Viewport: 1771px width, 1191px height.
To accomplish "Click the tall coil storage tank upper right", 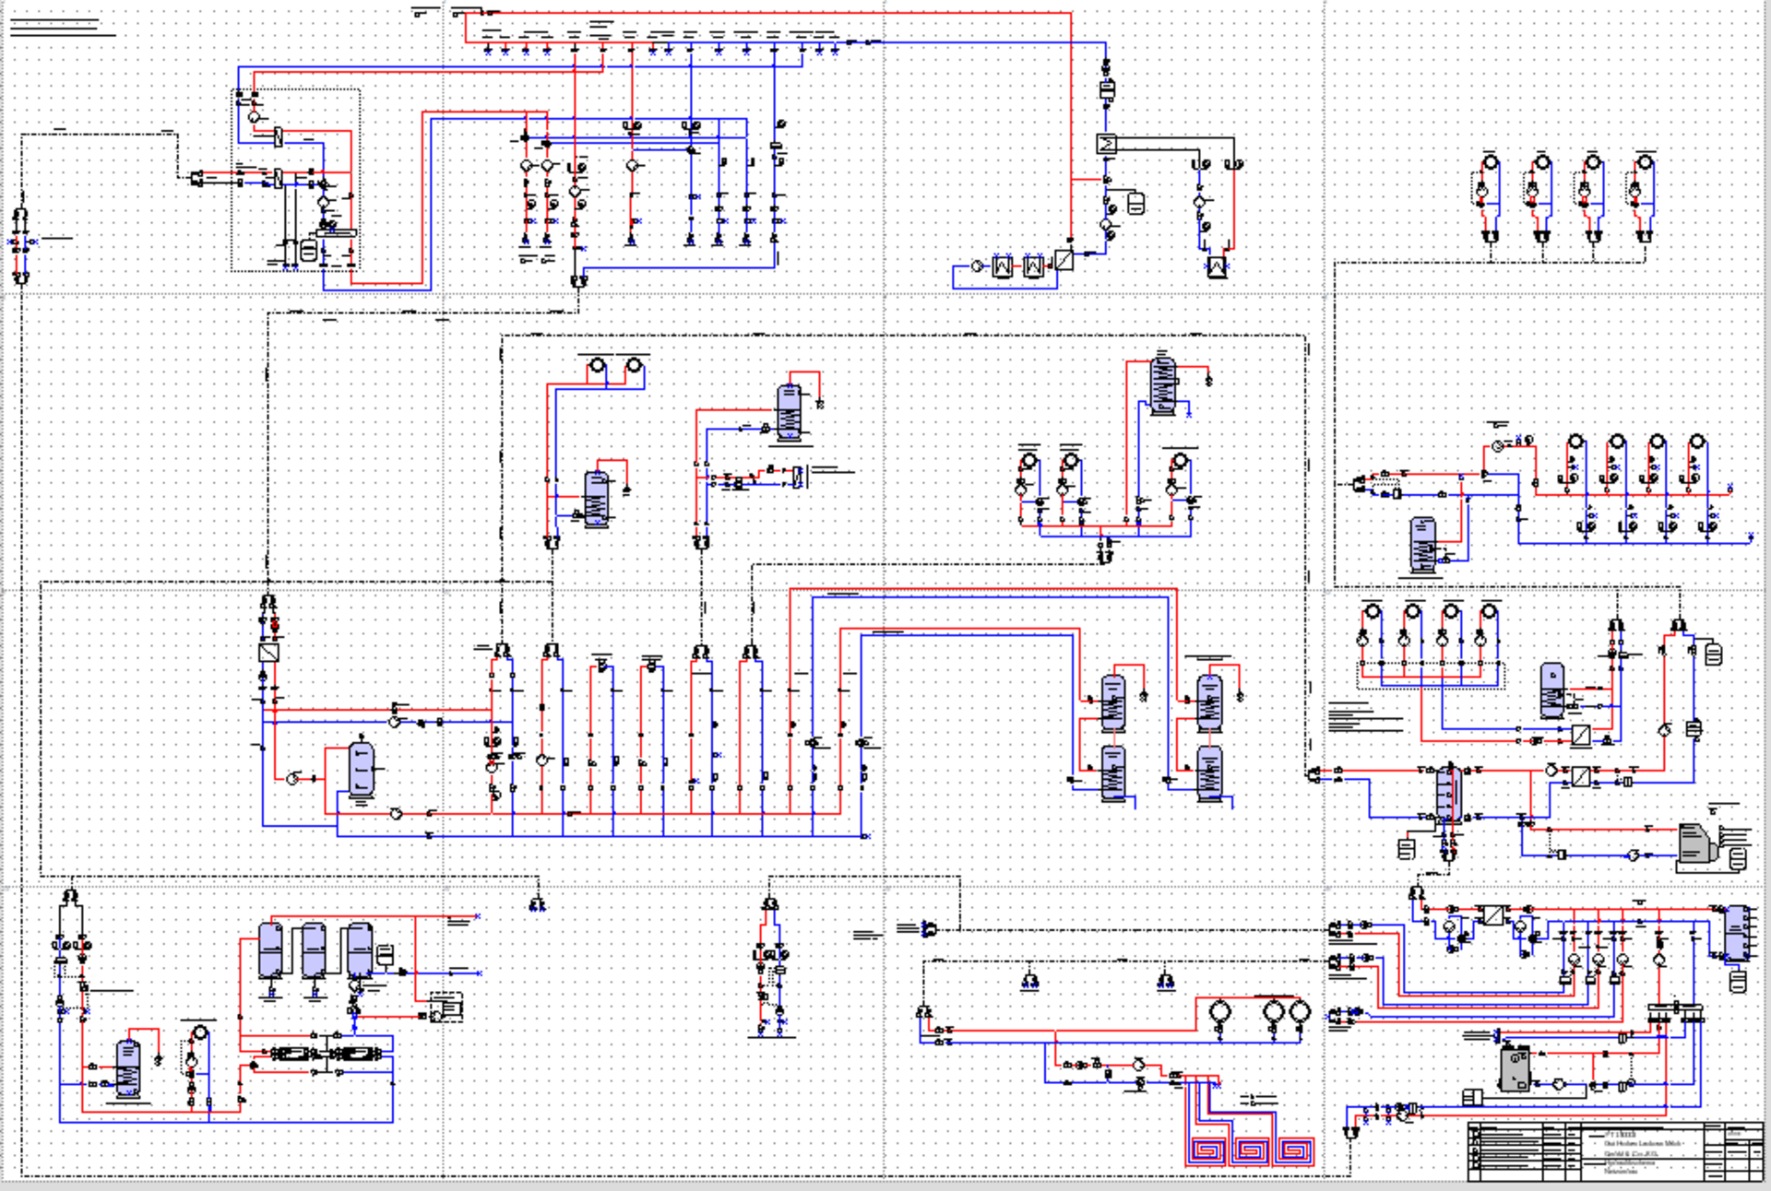I will pyautogui.click(x=1162, y=384).
